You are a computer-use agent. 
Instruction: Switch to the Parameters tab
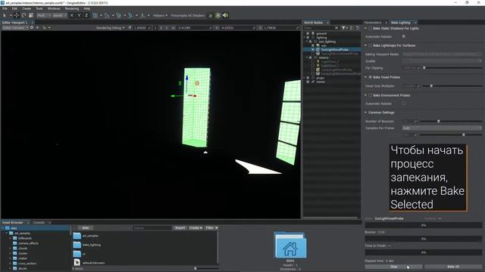coord(373,23)
